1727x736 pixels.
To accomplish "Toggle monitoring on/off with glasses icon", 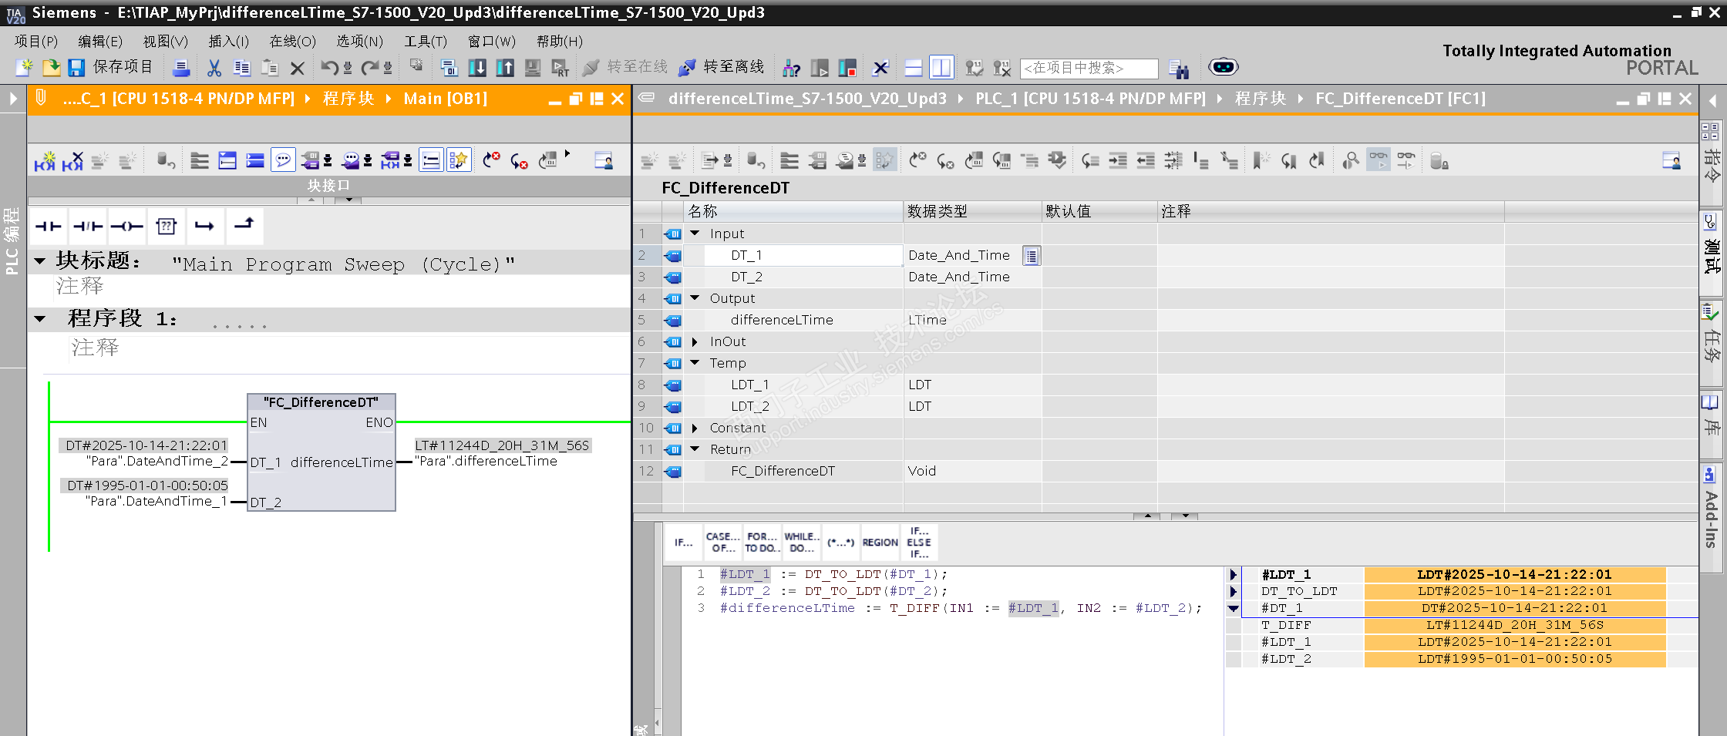I will point(1378,160).
